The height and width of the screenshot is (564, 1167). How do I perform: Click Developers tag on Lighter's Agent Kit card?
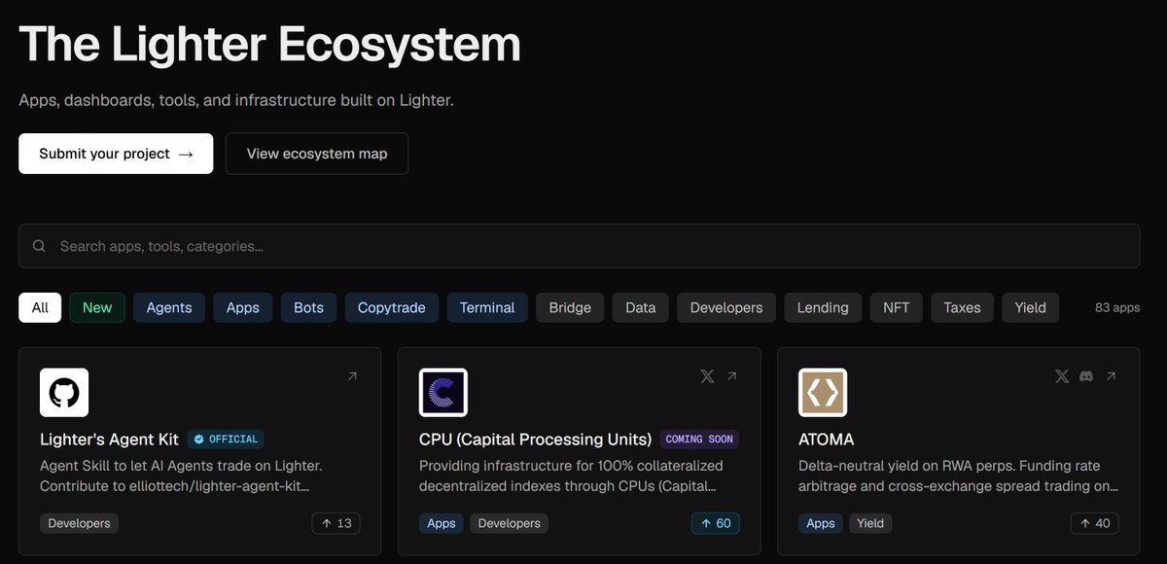click(80, 523)
